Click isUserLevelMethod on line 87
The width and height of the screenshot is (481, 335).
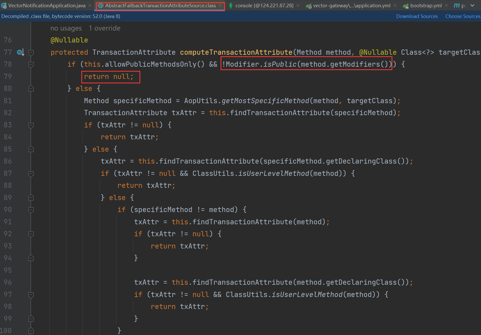(x=273, y=173)
